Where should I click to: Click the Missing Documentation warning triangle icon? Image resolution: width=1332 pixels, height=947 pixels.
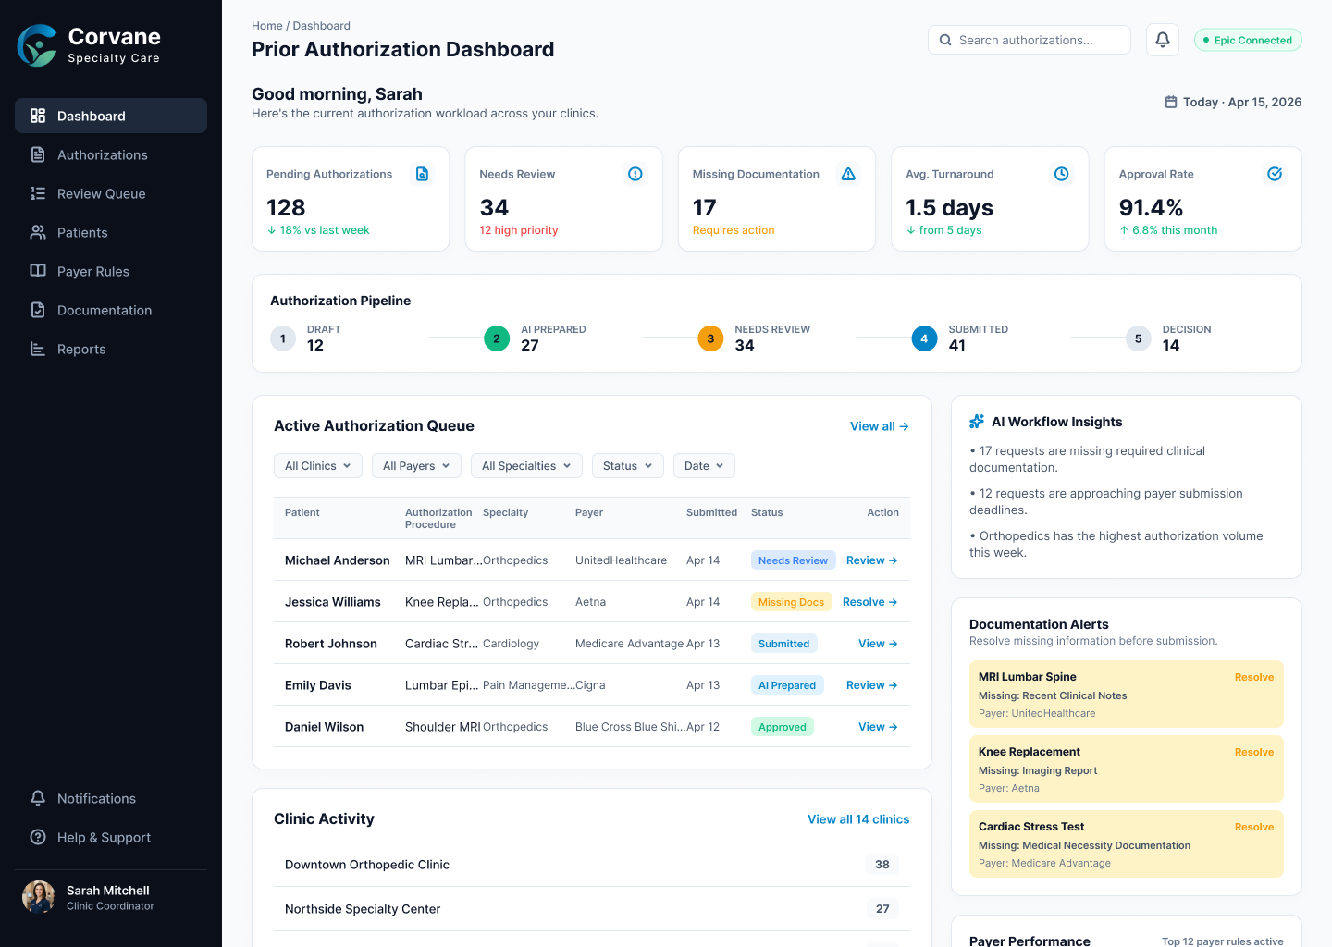(x=848, y=174)
